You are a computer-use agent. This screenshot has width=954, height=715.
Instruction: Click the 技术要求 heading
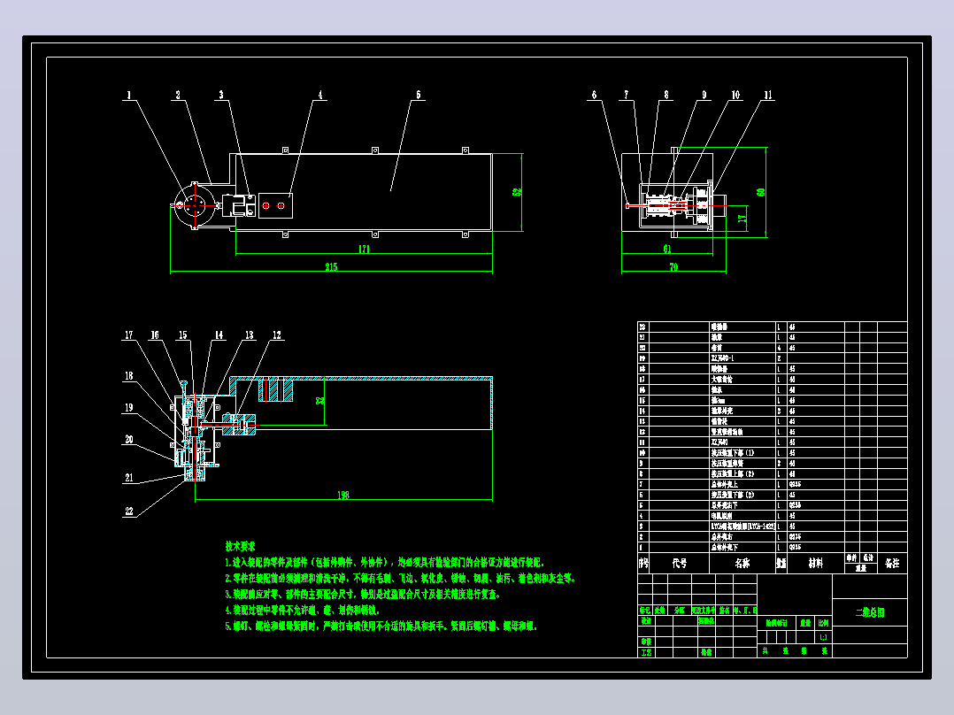pyautogui.click(x=241, y=547)
